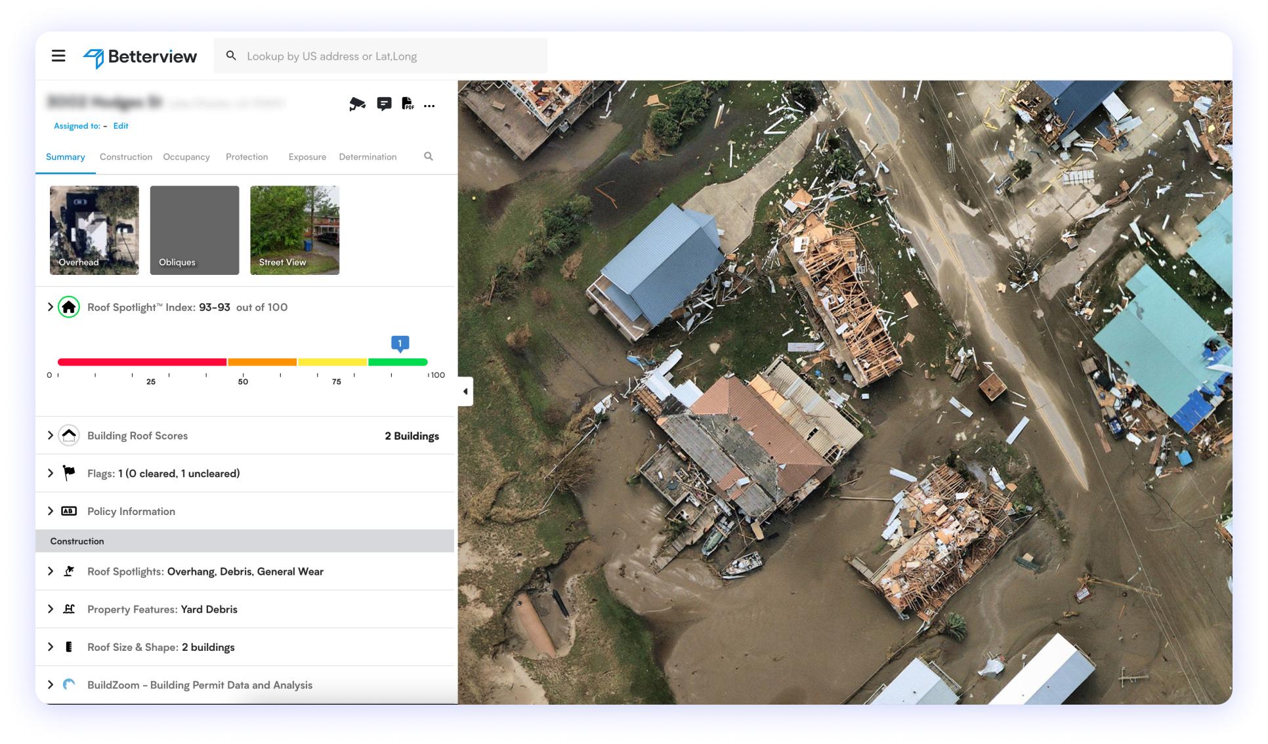Click the search icon beside the tabs
The image size is (1268, 744).
[x=429, y=157]
